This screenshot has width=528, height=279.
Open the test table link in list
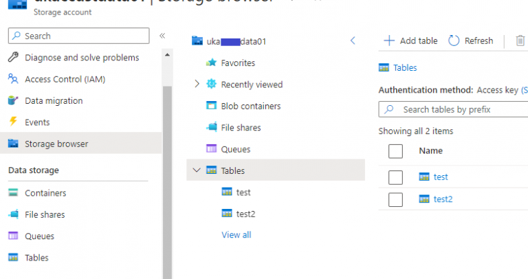[441, 177]
